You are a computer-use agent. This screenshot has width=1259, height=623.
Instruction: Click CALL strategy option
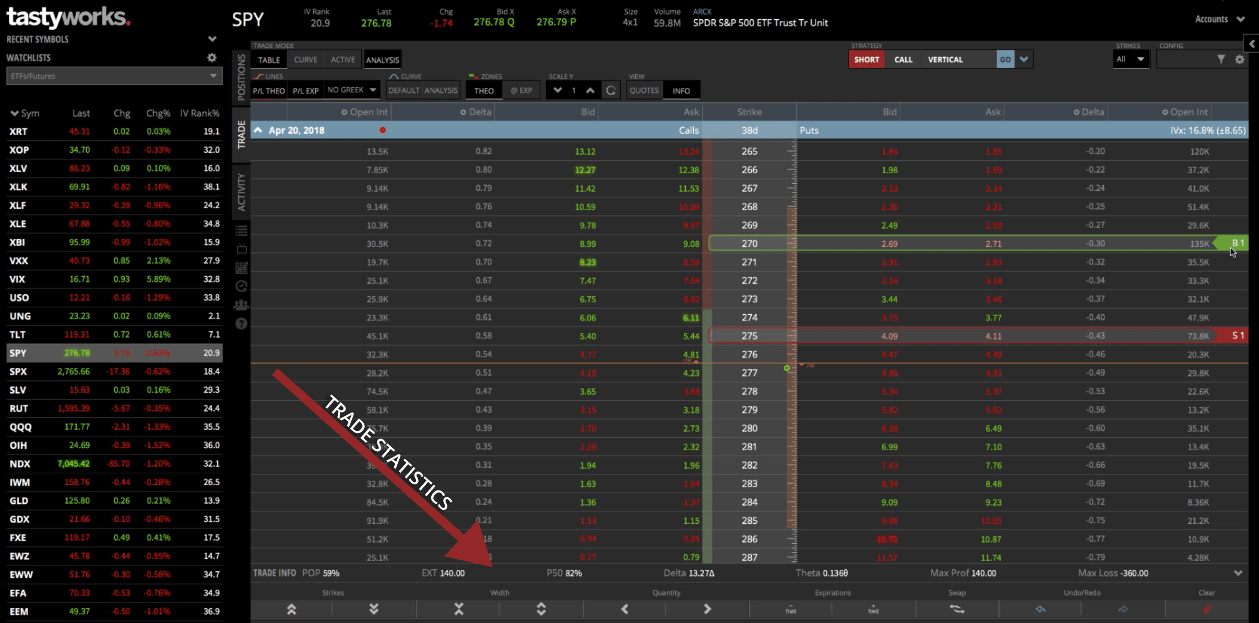tap(903, 59)
